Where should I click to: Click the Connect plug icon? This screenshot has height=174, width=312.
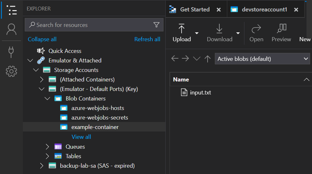pyautogui.click(x=11, y=52)
